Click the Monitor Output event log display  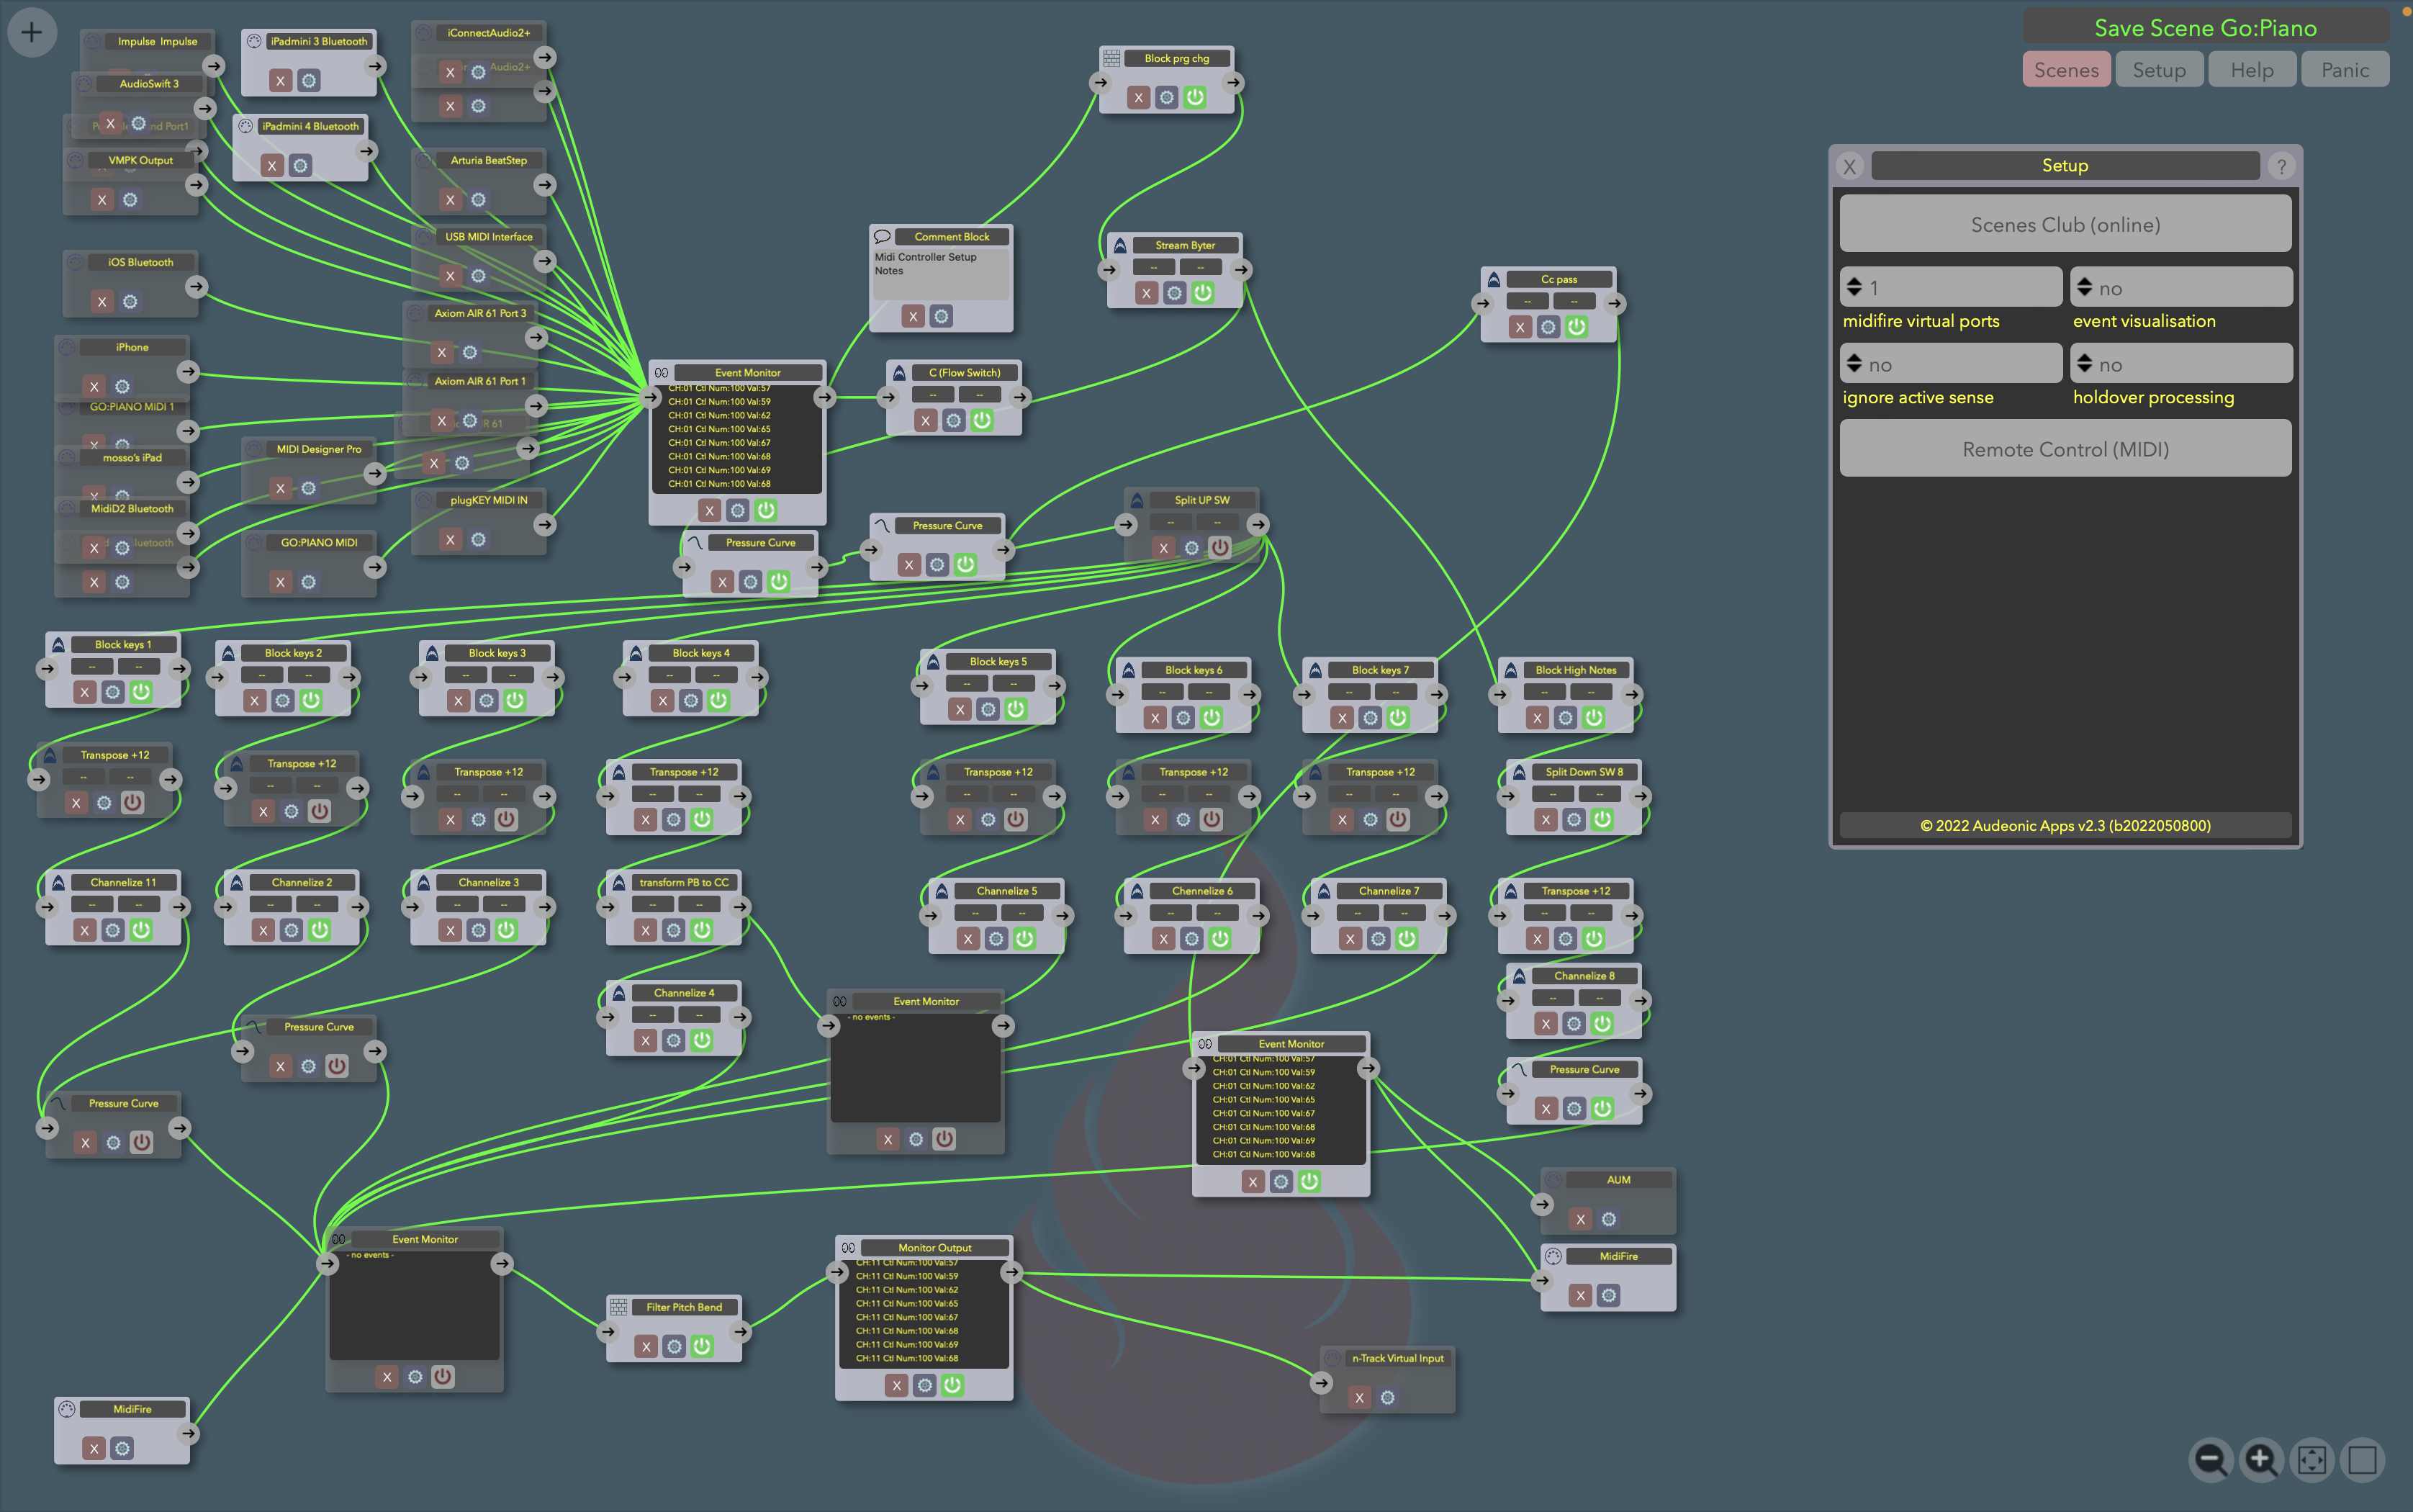(924, 1313)
